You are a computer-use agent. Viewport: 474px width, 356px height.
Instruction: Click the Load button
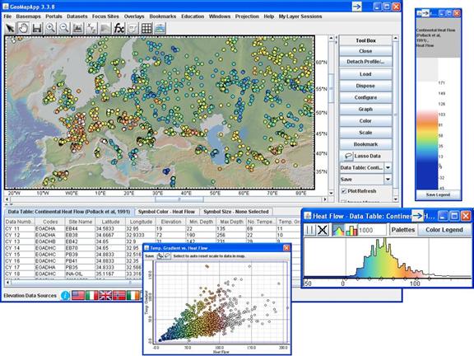pyautogui.click(x=365, y=74)
